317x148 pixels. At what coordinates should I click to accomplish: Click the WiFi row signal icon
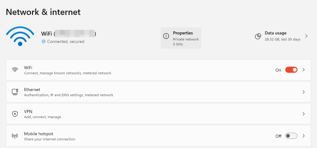point(15,70)
